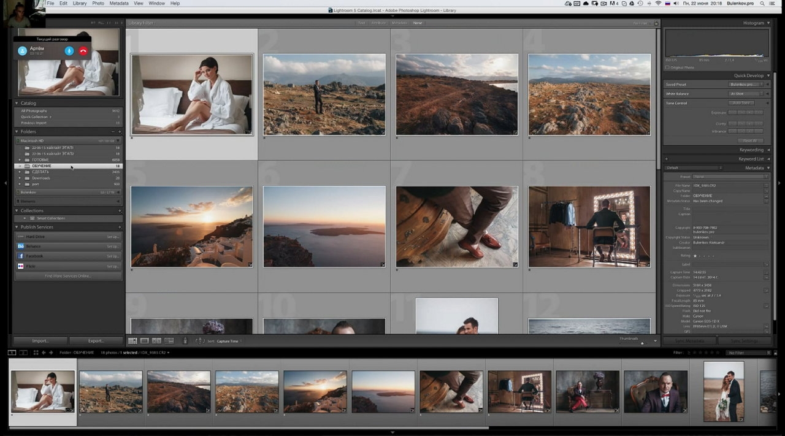Expand the Keywording panel
This screenshot has height=436, width=785.
tap(768, 150)
